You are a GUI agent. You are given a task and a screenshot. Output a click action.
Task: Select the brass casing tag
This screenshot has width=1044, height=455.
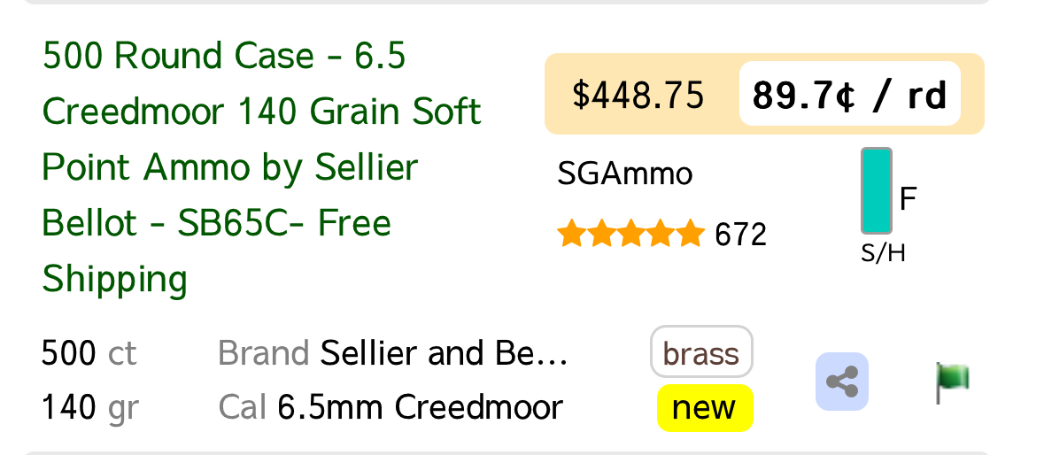coord(702,352)
